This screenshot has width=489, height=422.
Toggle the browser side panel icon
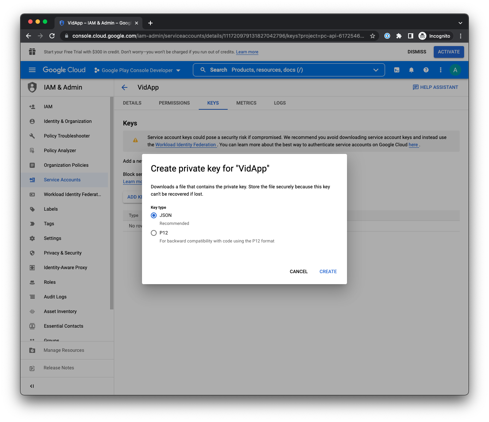point(411,36)
